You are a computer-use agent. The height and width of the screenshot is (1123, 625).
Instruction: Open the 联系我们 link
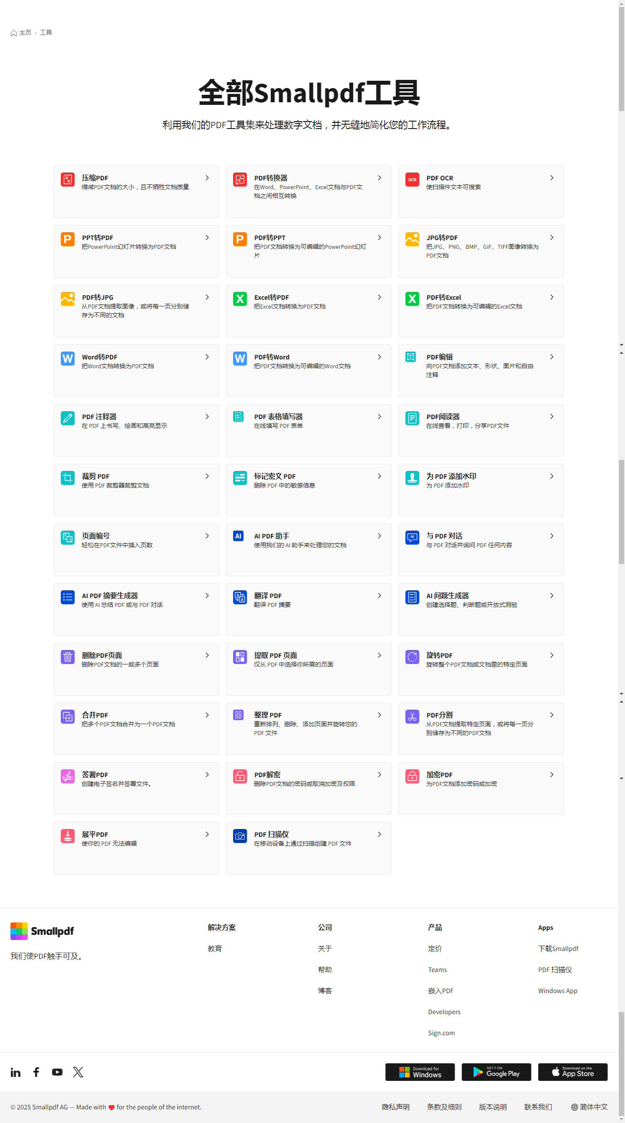(538, 1107)
